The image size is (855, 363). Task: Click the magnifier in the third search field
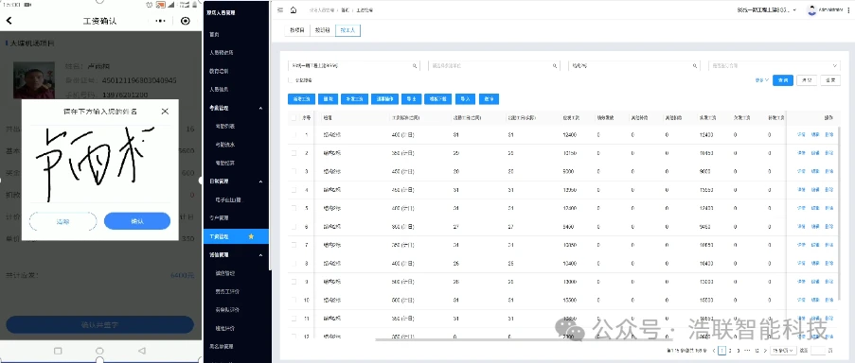(x=695, y=66)
